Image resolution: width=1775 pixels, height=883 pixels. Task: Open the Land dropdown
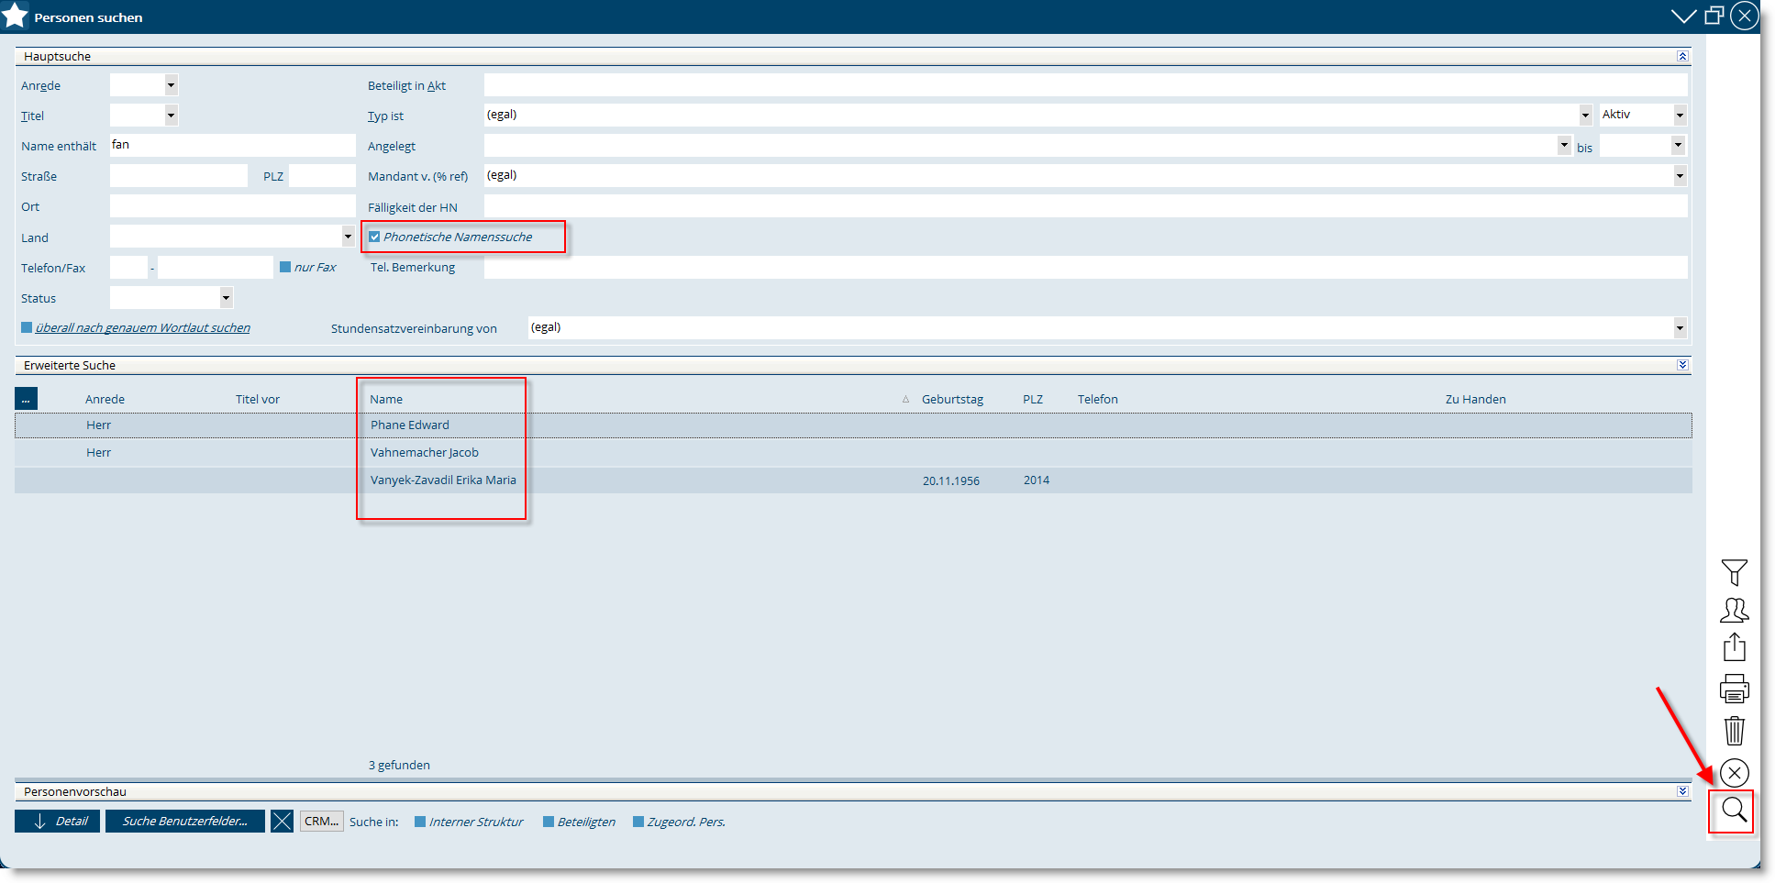tap(348, 237)
